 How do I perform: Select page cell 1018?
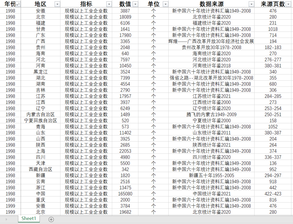[x=273, y=29]
